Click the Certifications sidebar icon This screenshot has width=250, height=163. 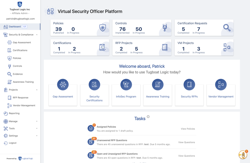point(10,50)
